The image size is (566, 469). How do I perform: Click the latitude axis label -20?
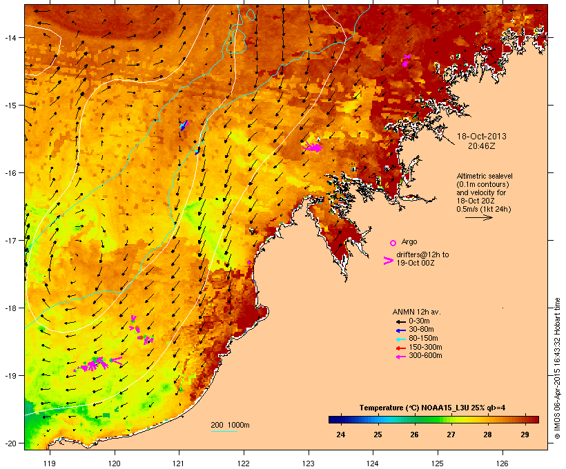click(10, 443)
